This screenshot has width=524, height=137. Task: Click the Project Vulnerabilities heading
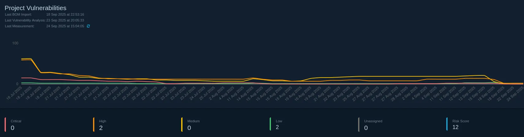(x=36, y=8)
